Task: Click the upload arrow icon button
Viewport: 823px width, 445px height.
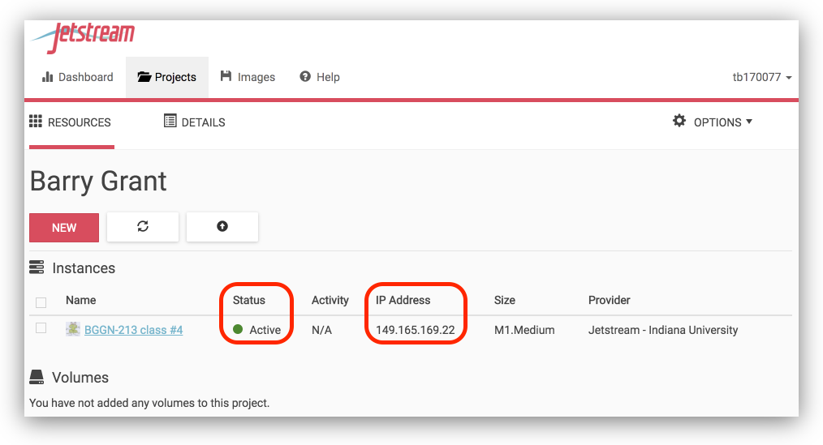Action: coord(222,227)
